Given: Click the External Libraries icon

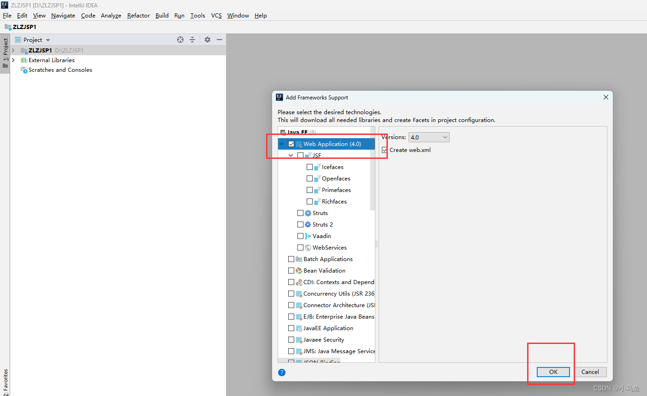Looking at the screenshot, I should (x=24, y=60).
